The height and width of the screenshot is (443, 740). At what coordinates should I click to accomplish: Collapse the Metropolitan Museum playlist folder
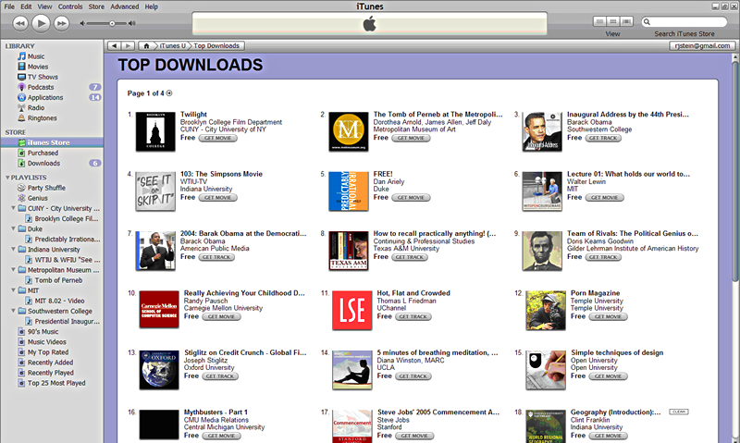(x=14, y=270)
